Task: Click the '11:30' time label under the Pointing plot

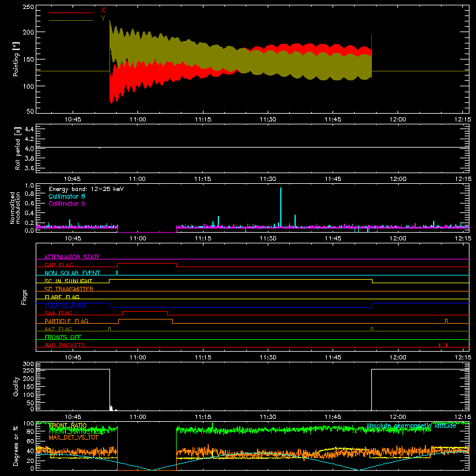Action: [x=268, y=120]
